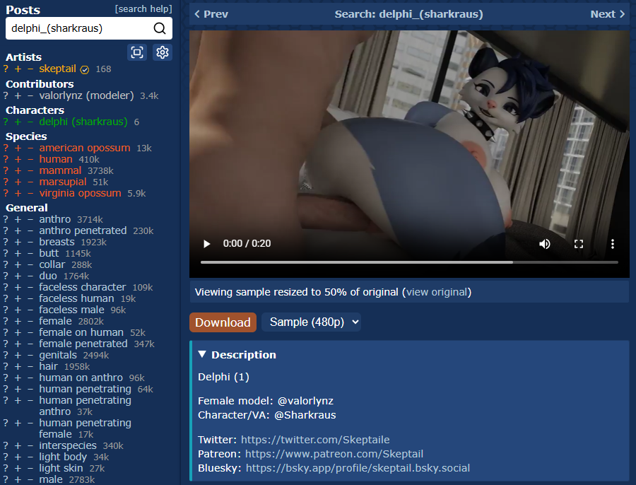Open the collar tag link
636x485 pixels.
(52, 264)
